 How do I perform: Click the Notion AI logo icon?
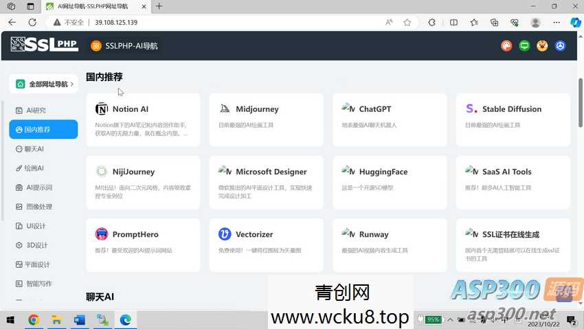[x=101, y=109]
